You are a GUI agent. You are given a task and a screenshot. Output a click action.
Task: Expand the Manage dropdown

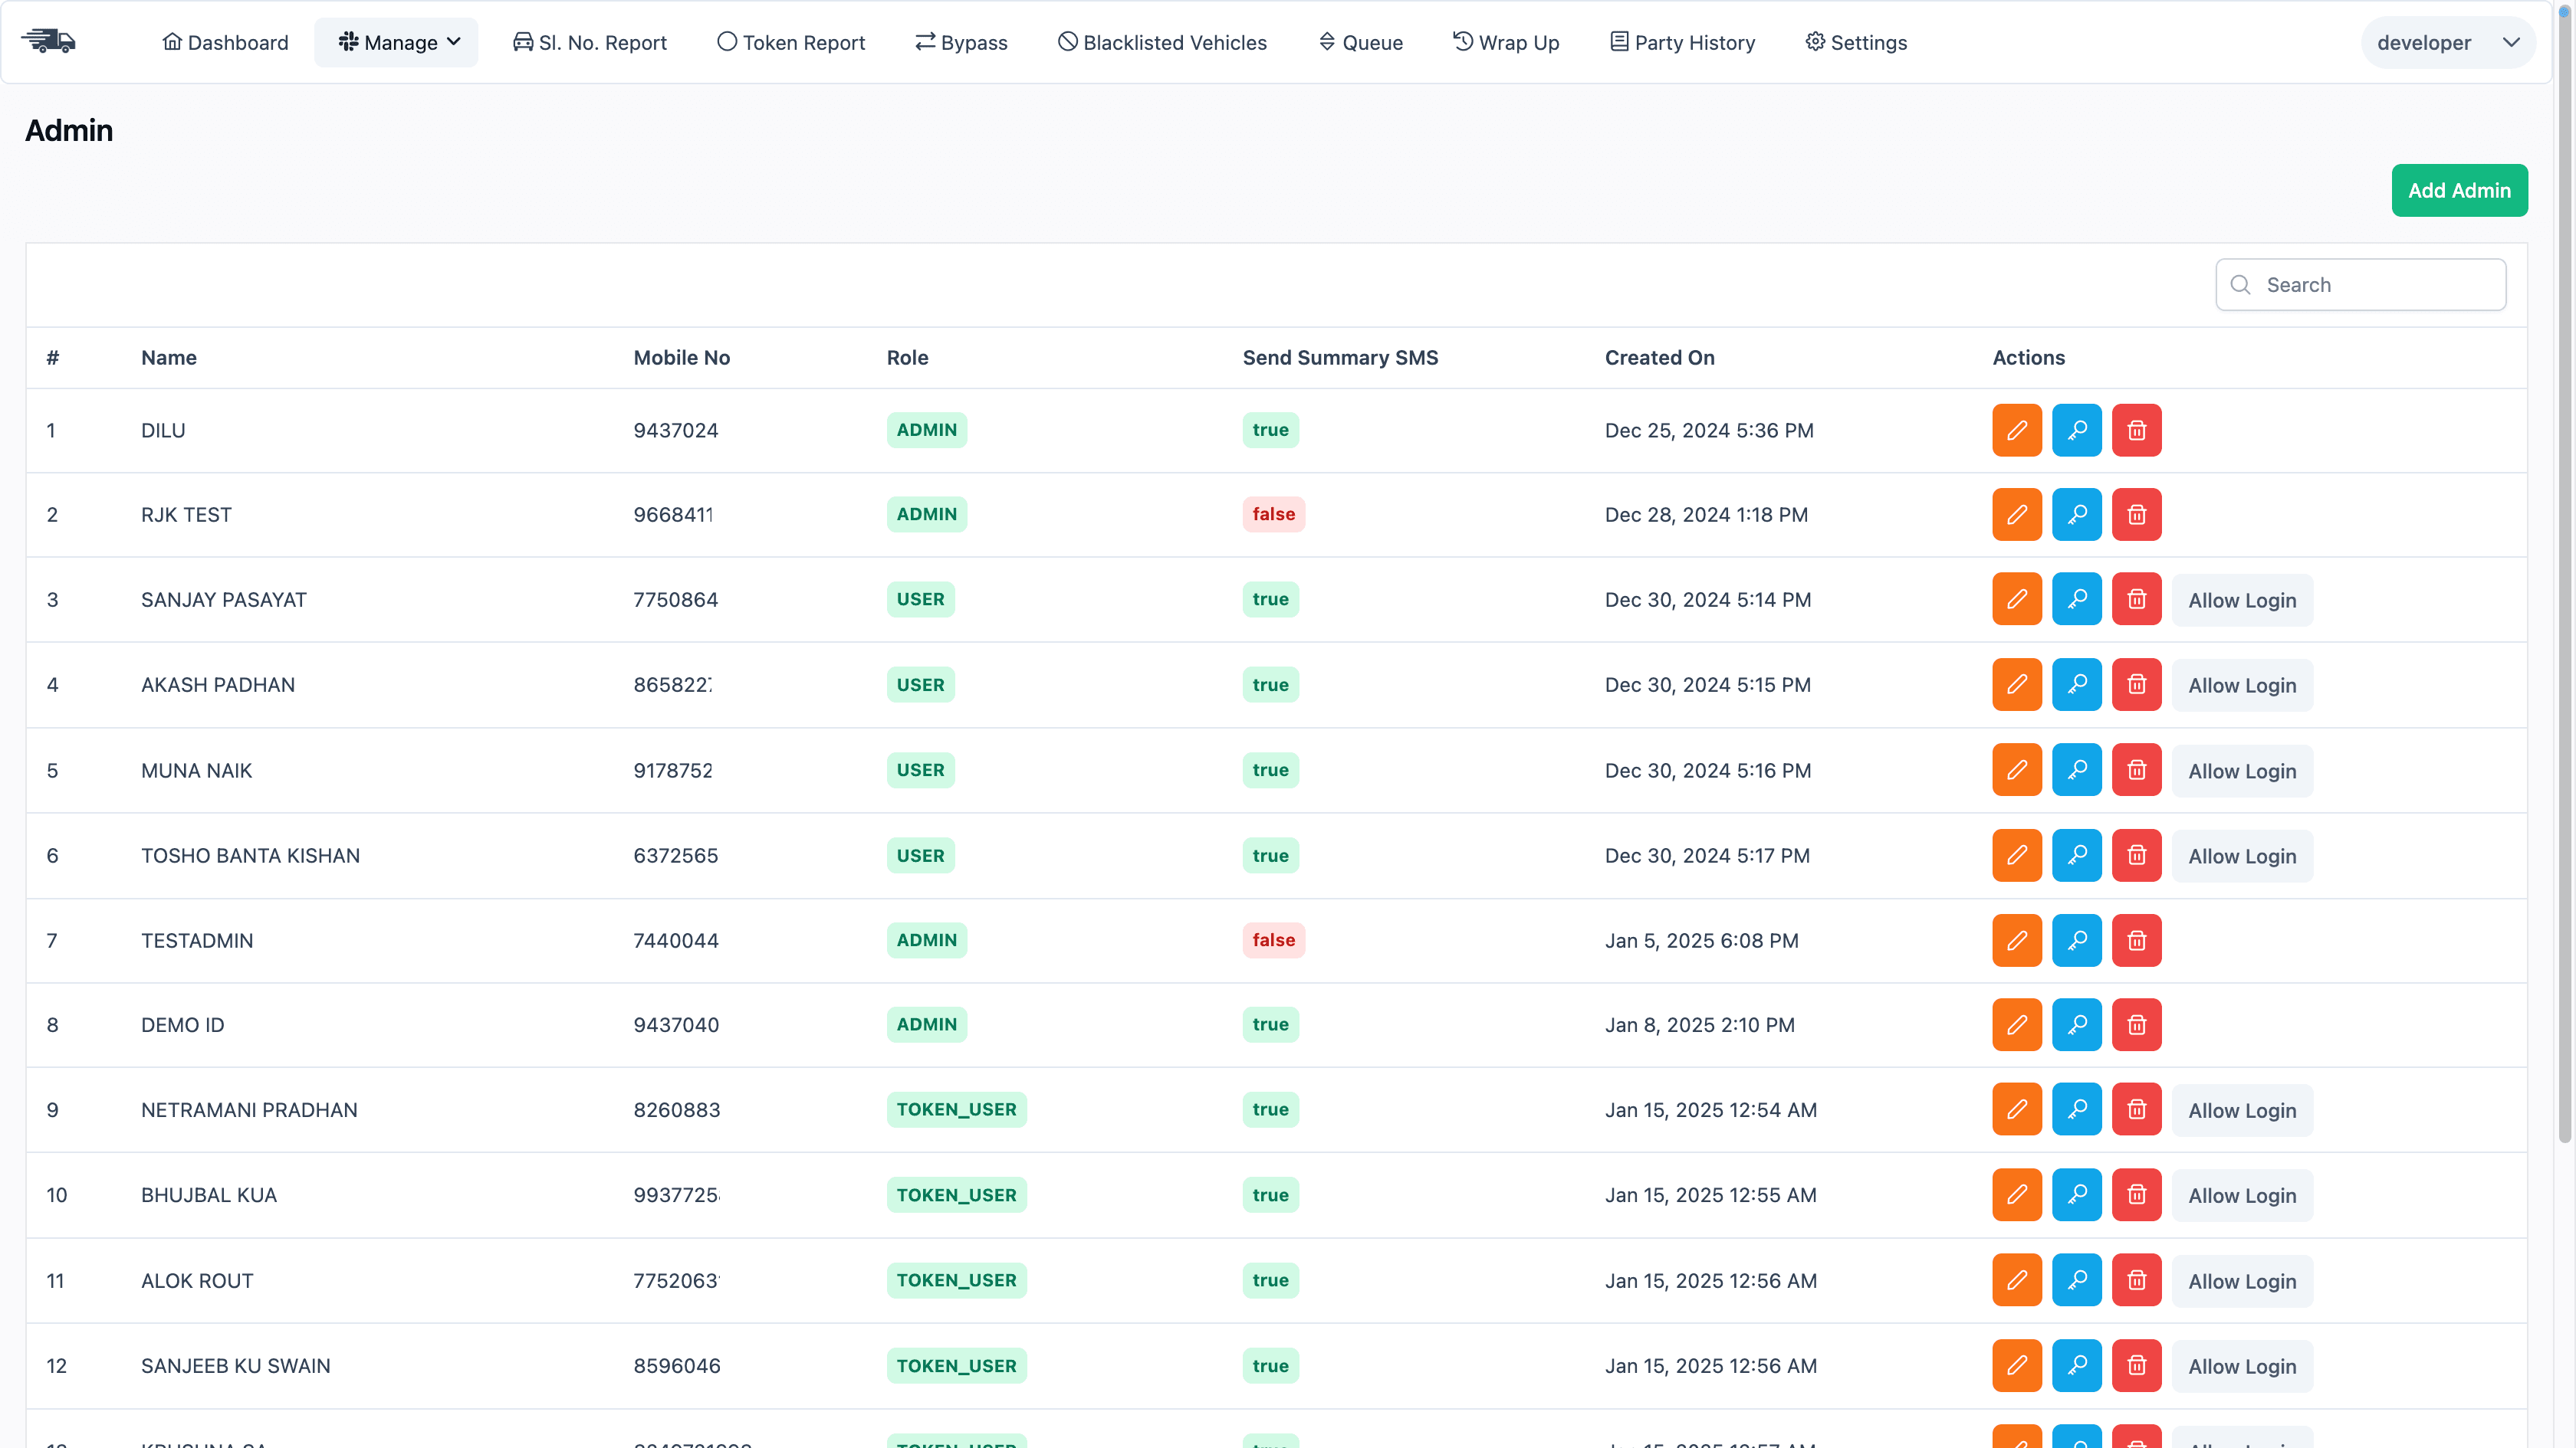(396, 42)
